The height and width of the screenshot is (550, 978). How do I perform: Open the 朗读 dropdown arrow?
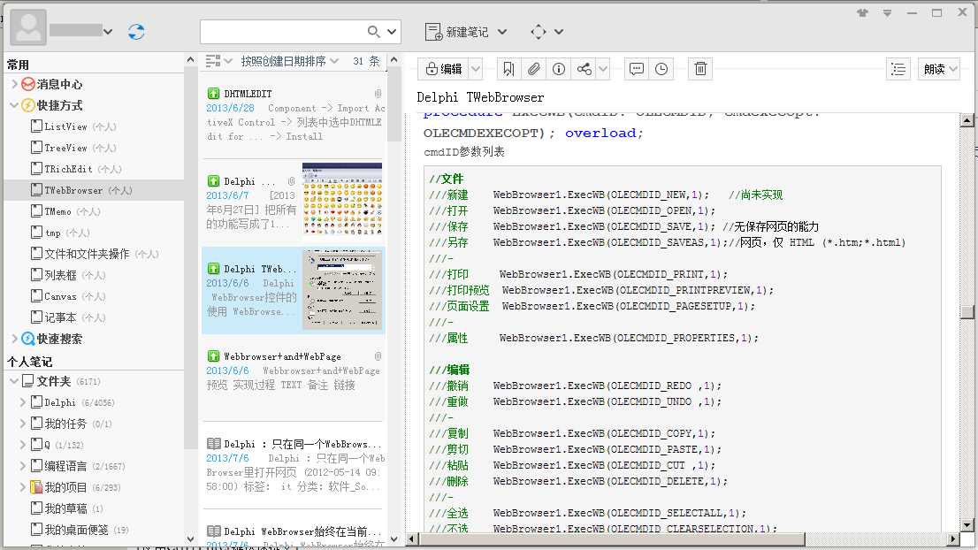click(953, 69)
